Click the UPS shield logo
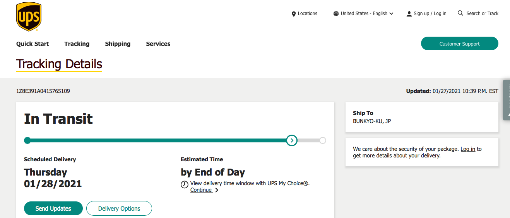The height and width of the screenshot is (218, 510). (29, 17)
